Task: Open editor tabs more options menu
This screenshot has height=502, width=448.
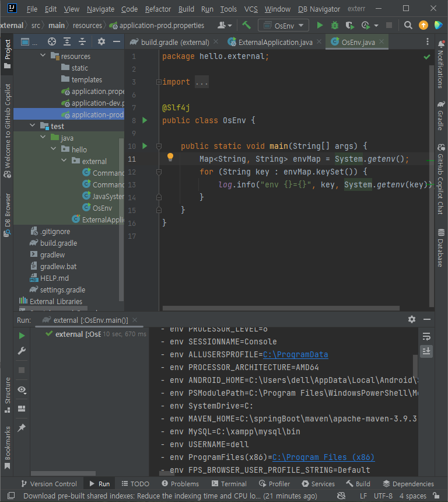Action: pyautogui.click(x=428, y=41)
